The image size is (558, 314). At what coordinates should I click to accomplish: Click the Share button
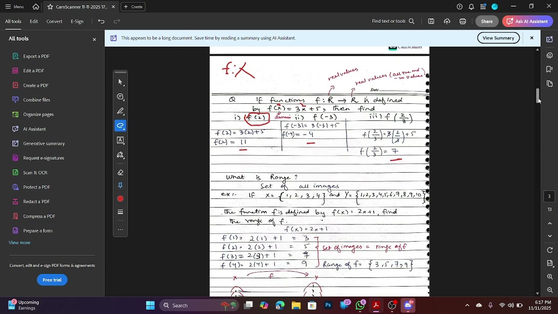pyautogui.click(x=487, y=21)
